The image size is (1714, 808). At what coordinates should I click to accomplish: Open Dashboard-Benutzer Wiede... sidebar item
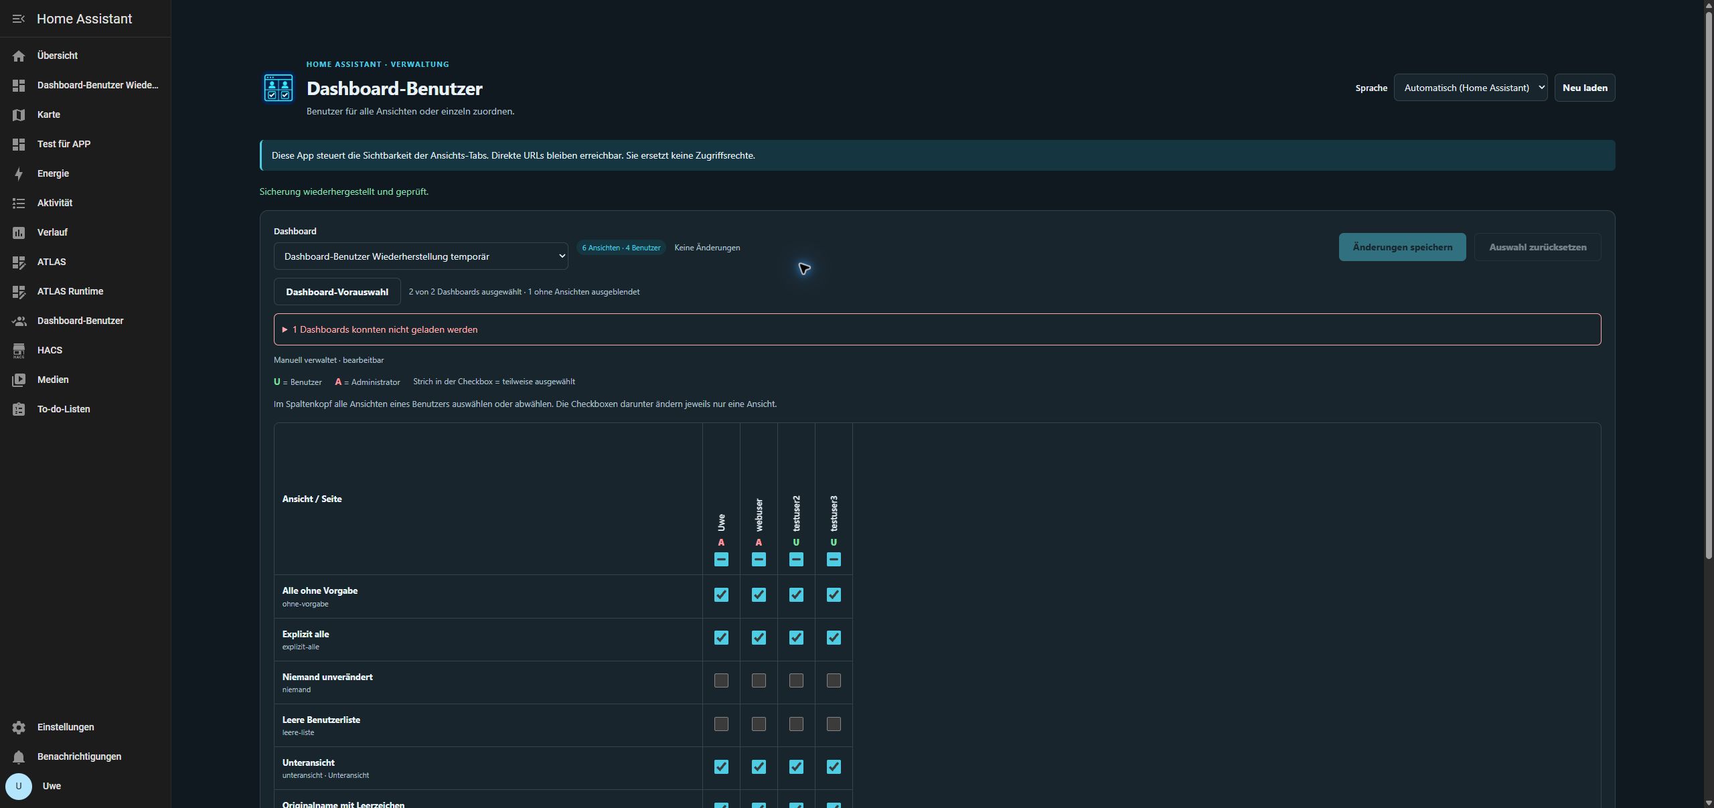(x=85, y=85)
